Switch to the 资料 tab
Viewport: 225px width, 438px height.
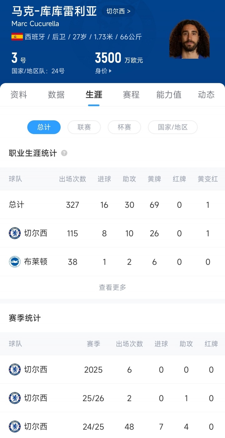coord(19,95)
